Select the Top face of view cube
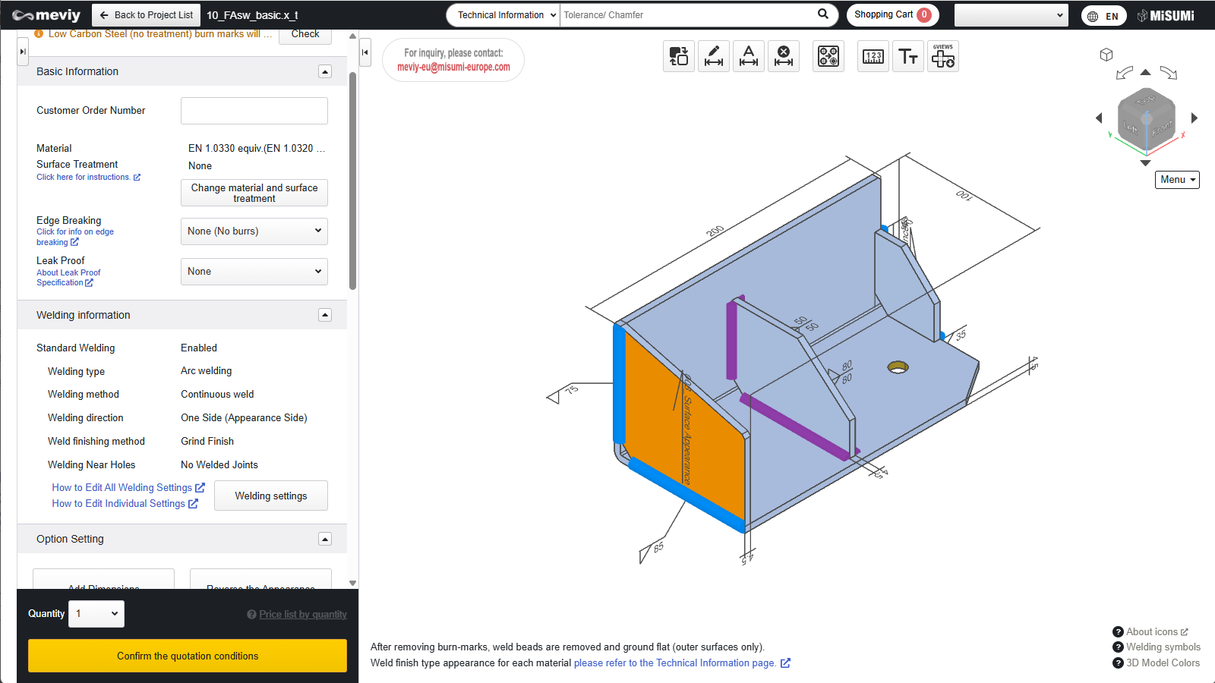Screen dimensions: 1215x683 pos(1146,100)
